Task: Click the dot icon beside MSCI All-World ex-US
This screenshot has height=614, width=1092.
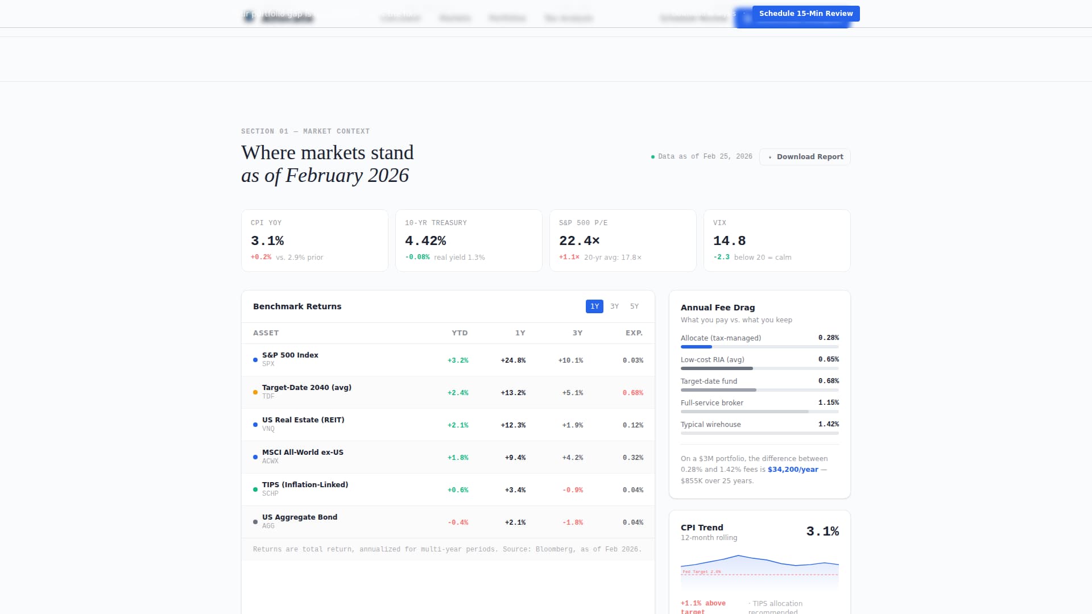Action: [x=255, y=457]
